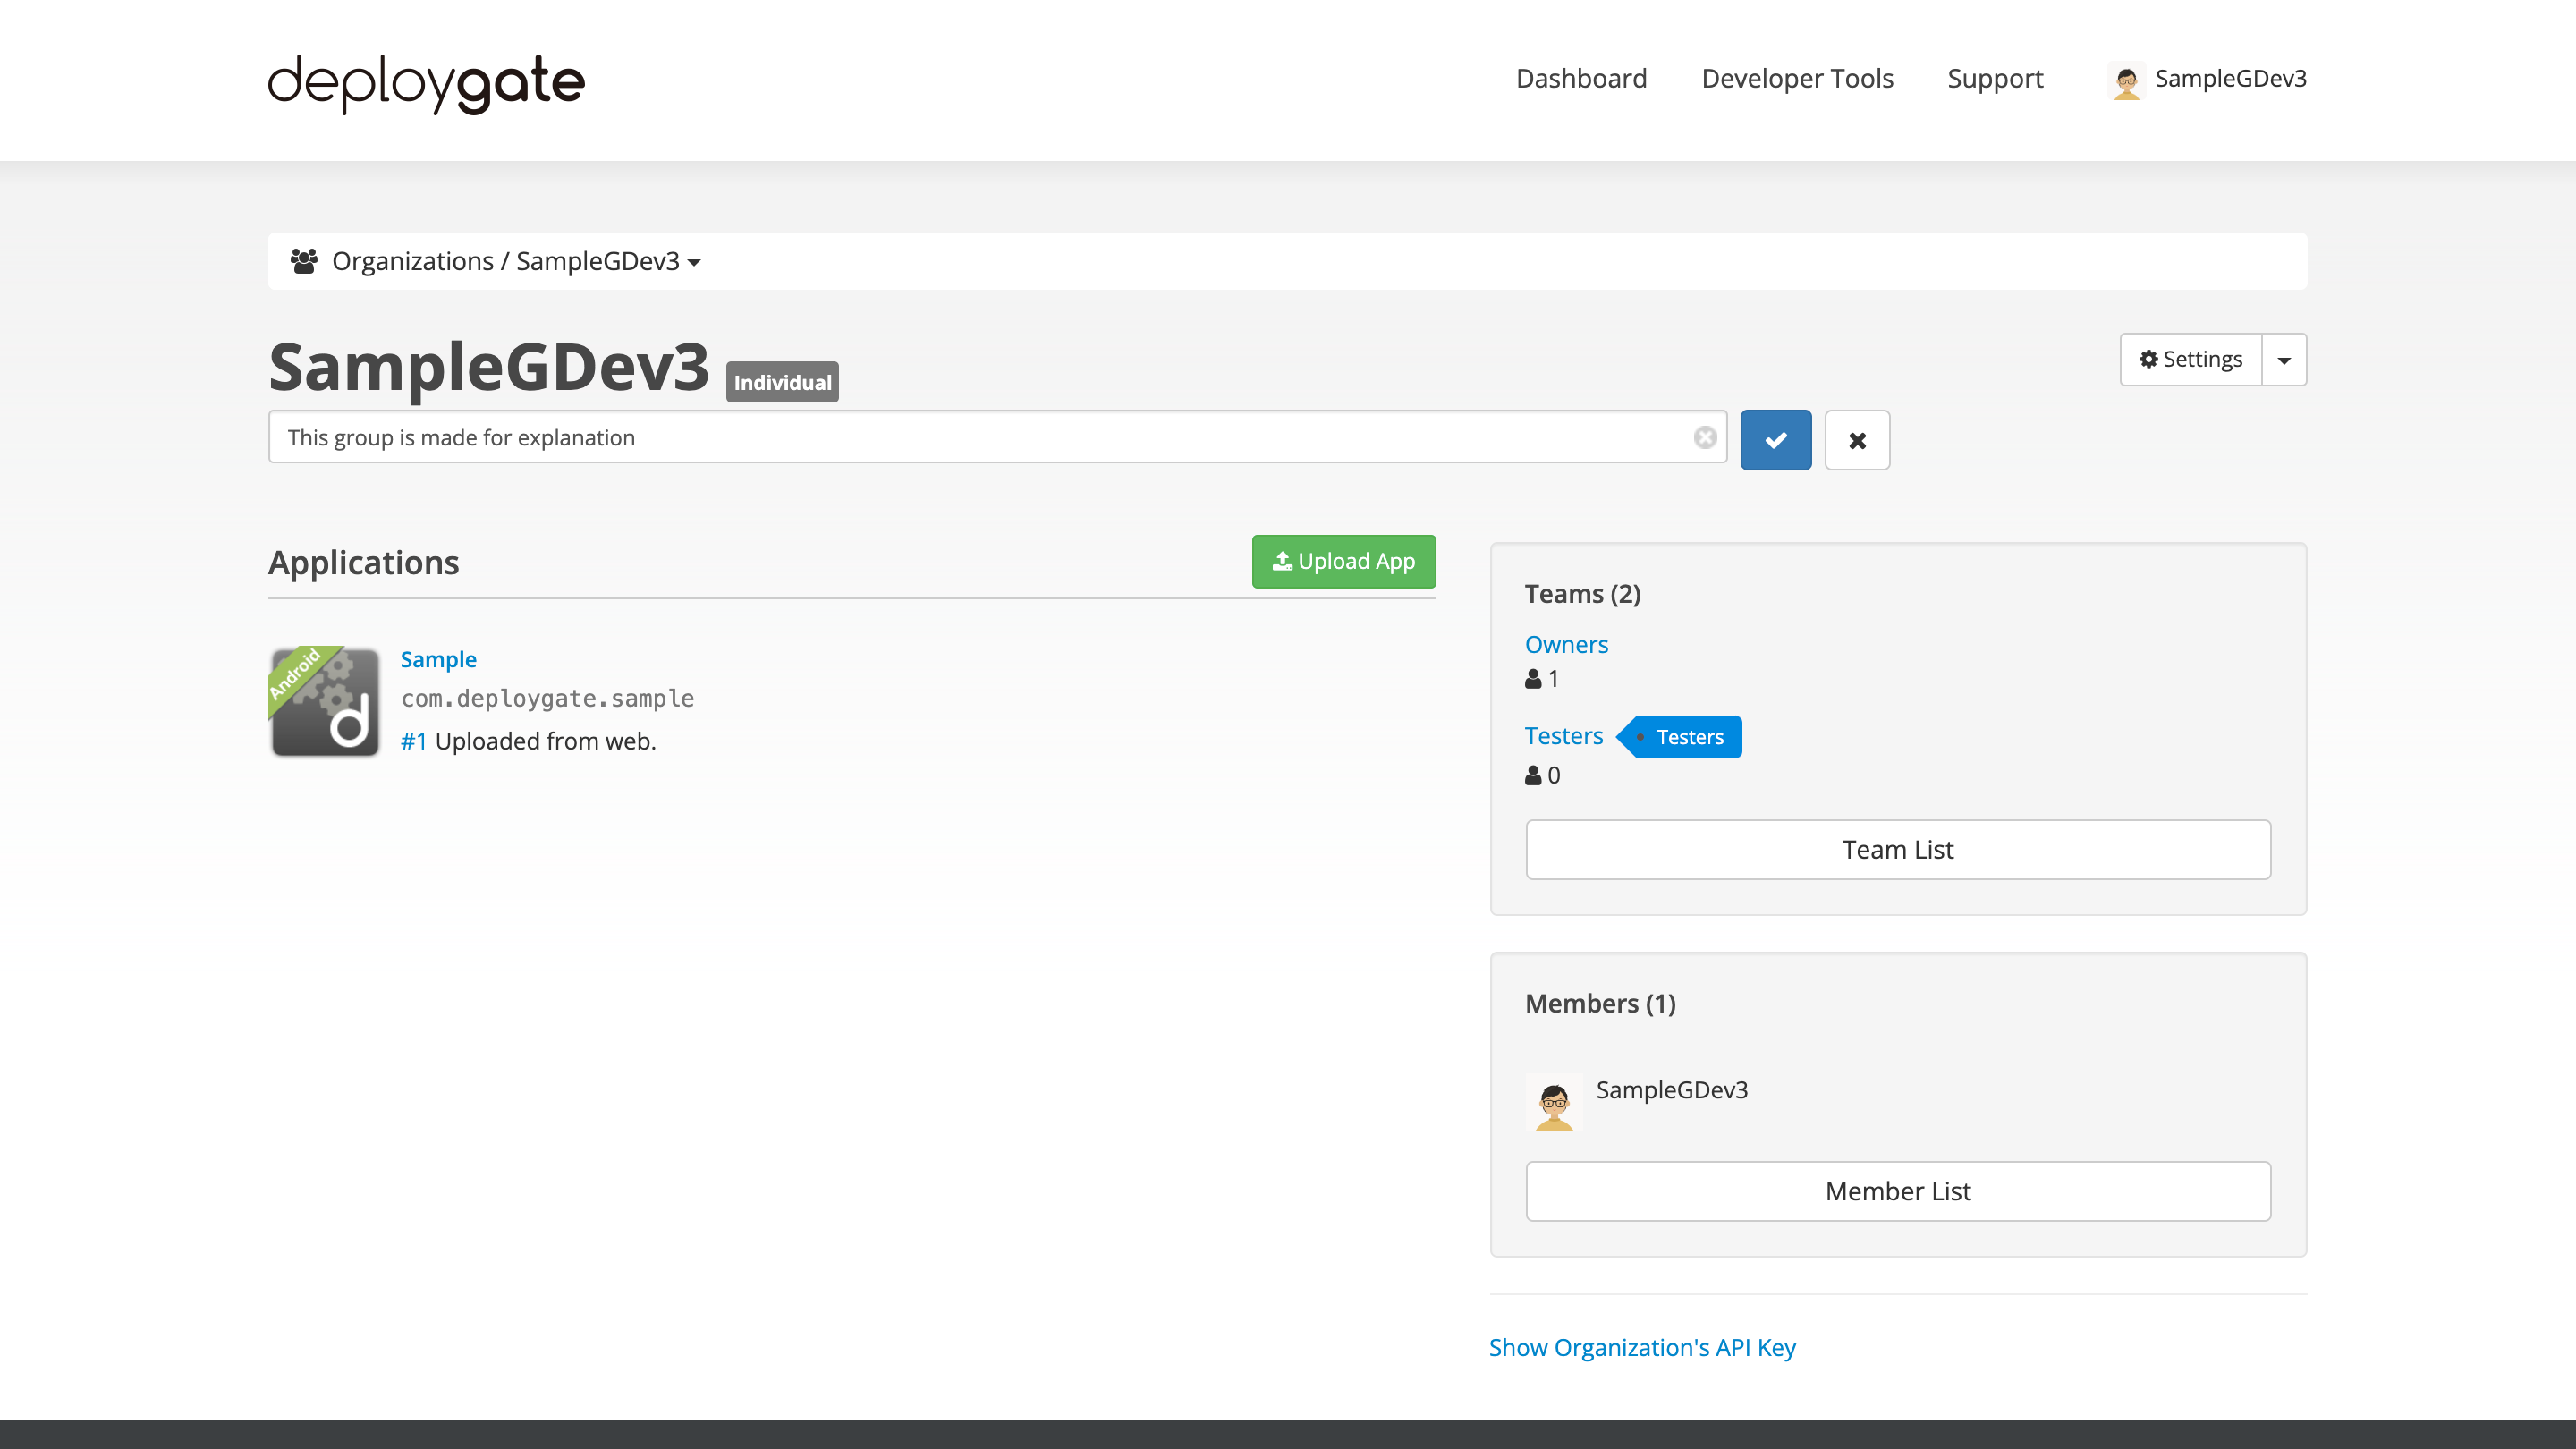Open the Team List
The image size is (2576, 1449).
[1898, 849]
